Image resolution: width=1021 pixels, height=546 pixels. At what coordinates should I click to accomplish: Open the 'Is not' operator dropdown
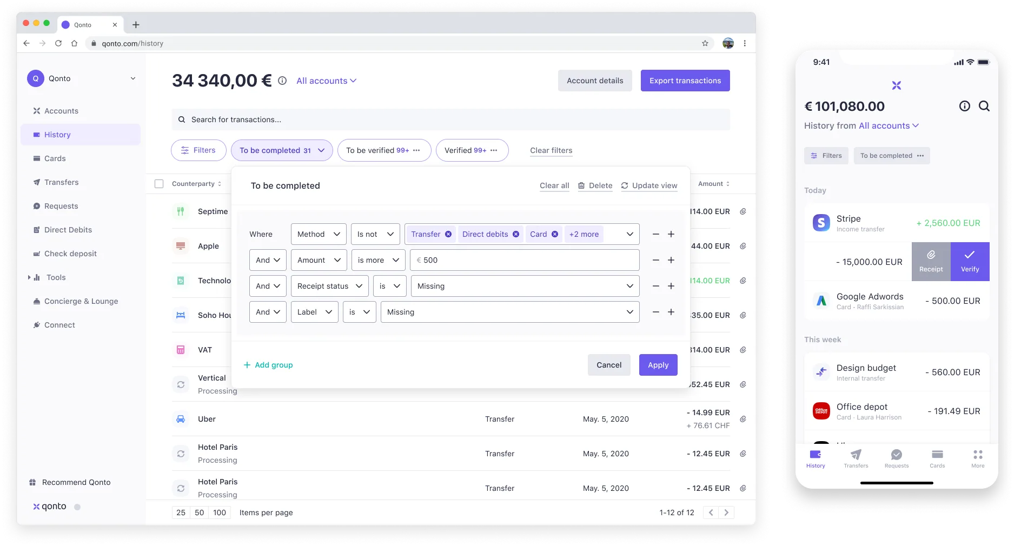coord(375,234)
